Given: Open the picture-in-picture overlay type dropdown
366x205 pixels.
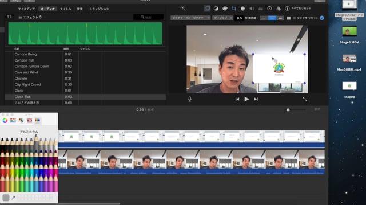Looking at the screenshot, I should (190, 18).
